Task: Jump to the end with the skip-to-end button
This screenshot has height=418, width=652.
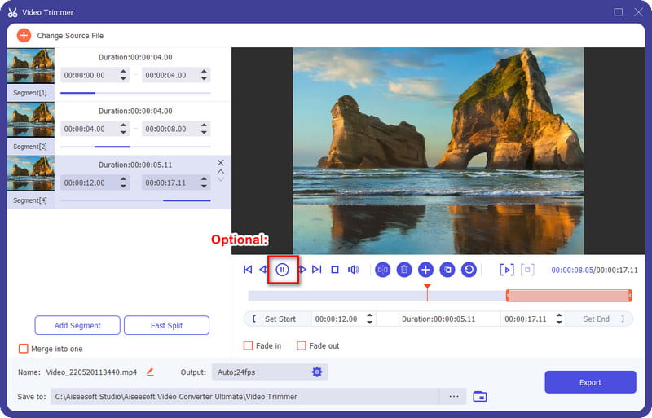Action: tap(317, 270)
